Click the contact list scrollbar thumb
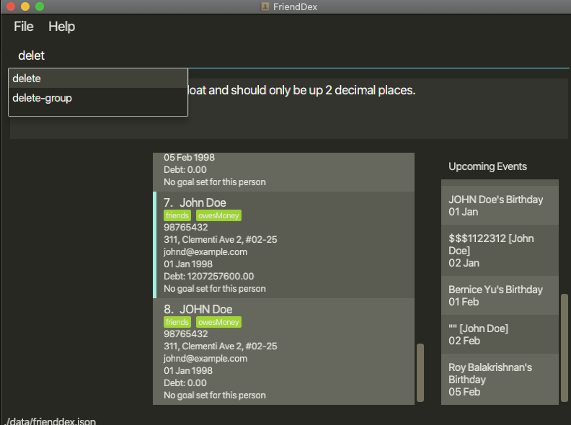The height and width of the screenshot is (425, 571). 420,372
